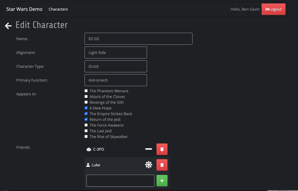Check Revenge of the Sith checkbox

click(86, 102)
